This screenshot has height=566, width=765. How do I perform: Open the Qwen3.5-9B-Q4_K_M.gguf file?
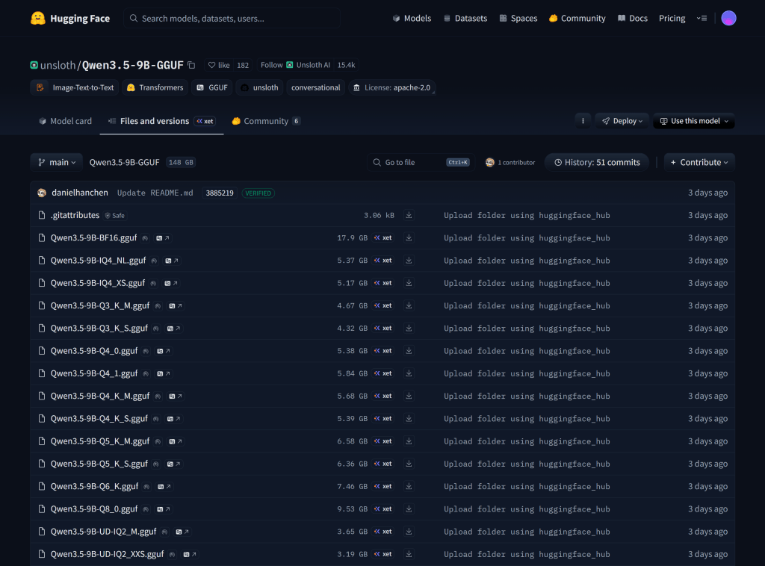pyautogui.click(x=100, y=396)
